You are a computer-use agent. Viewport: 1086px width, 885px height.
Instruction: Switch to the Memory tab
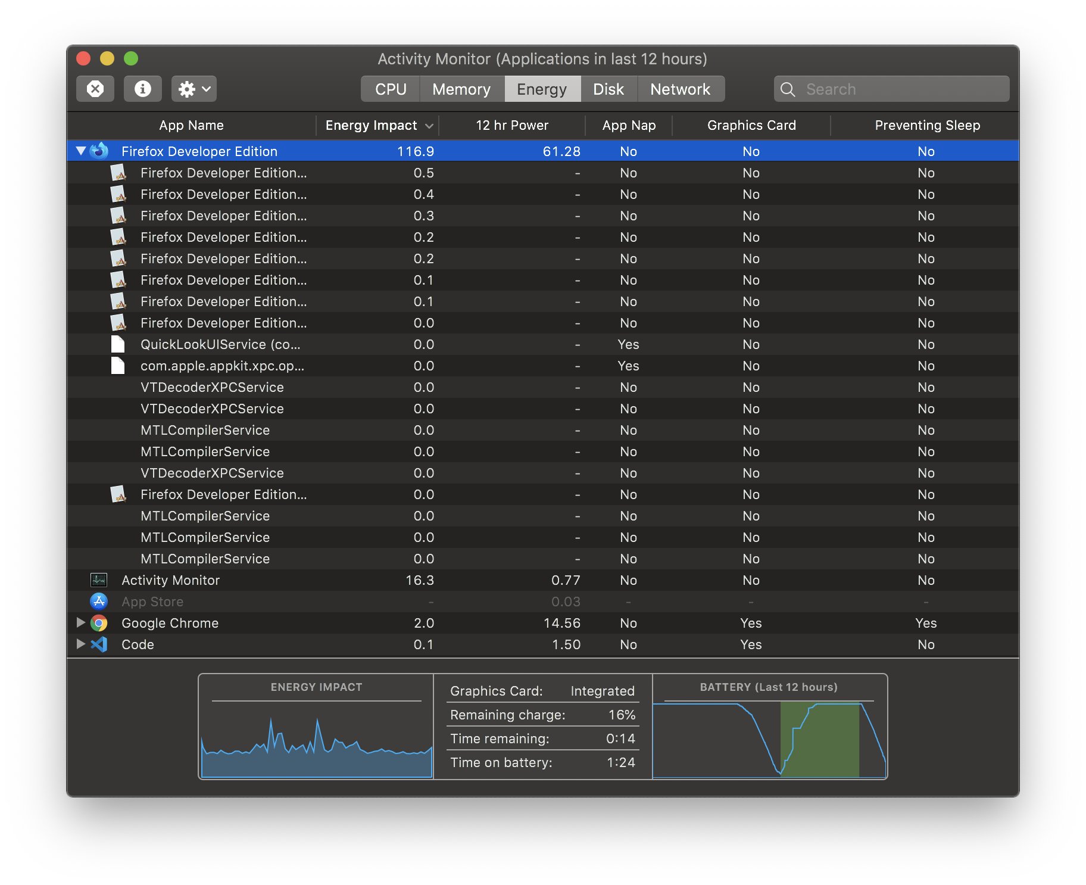[461, 89]
